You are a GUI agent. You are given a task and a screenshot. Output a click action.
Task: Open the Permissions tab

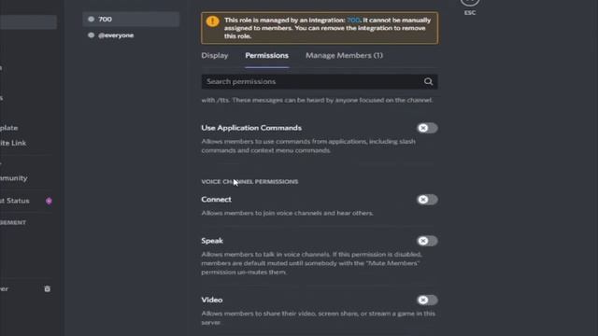(x=267, y=56)
